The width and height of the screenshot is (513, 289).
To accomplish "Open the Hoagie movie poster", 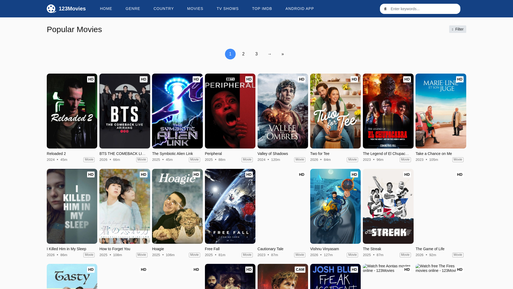I will point(177,206).
